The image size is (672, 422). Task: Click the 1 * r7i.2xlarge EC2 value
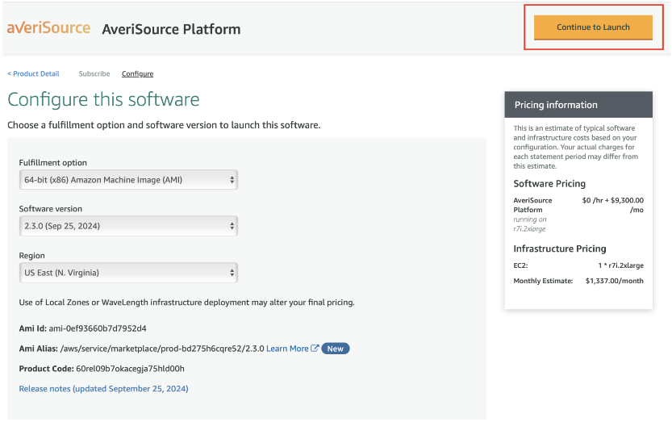tap(621, 265)
